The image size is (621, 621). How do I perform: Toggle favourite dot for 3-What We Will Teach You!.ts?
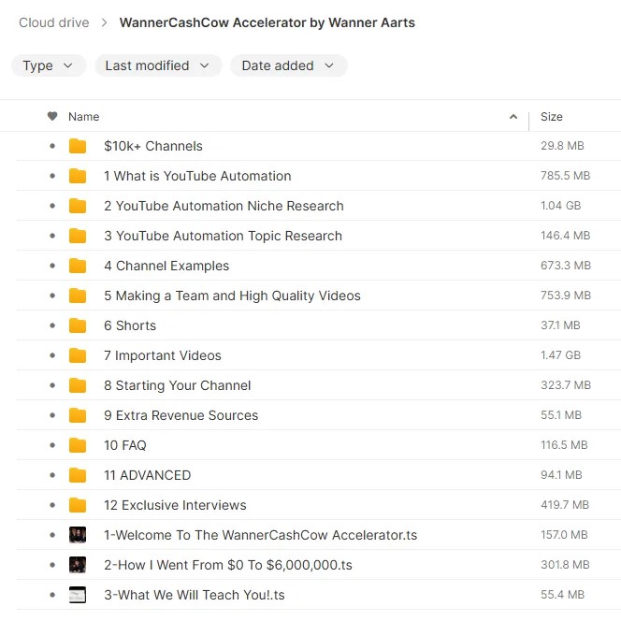(52, 595)
